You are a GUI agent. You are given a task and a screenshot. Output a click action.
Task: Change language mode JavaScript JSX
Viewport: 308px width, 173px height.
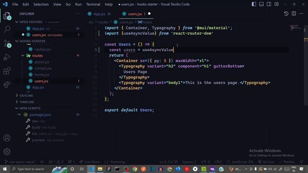[240, 162]
